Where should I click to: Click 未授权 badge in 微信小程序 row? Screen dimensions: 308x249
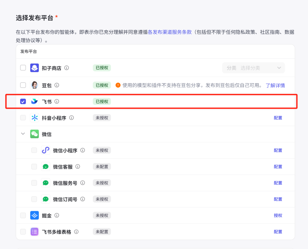point(102,150)
